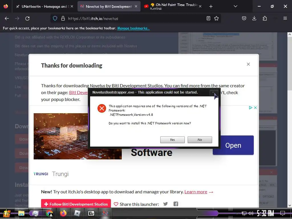
Task: Reload the current page
Action: [27, 19]
